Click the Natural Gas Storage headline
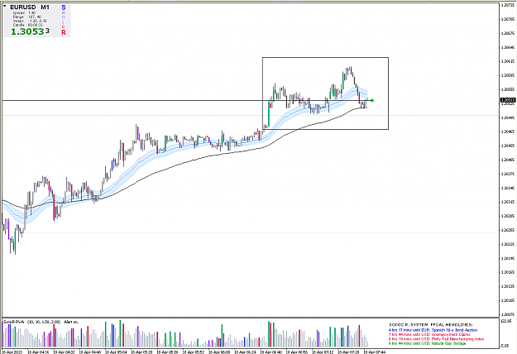This screenshot has width=517, height=354. [428, 344]
